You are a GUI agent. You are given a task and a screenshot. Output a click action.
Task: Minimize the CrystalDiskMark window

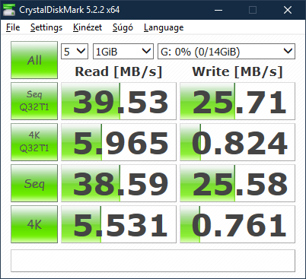tap(218, 10)
